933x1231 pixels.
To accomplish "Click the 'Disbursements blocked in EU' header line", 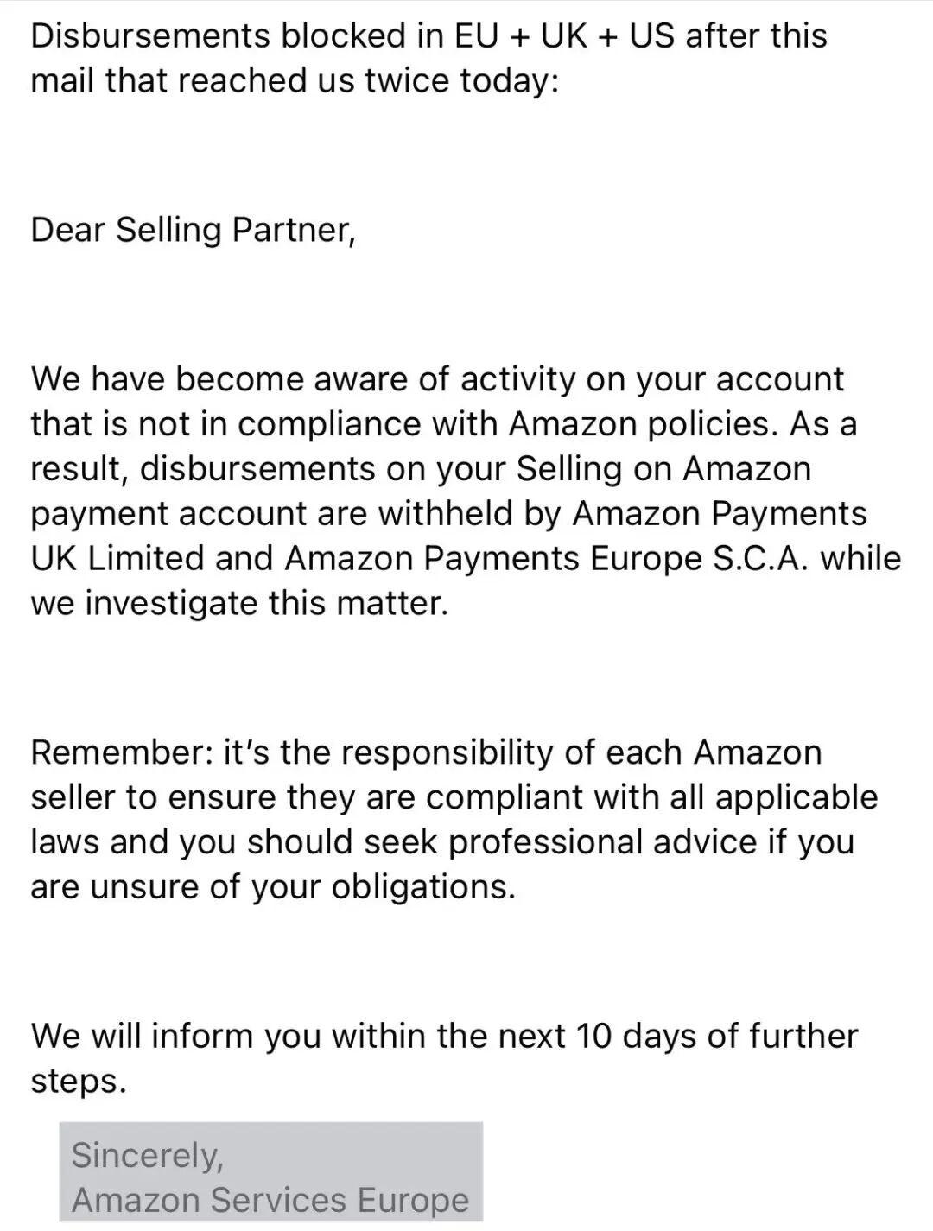I will pos(429,36).
